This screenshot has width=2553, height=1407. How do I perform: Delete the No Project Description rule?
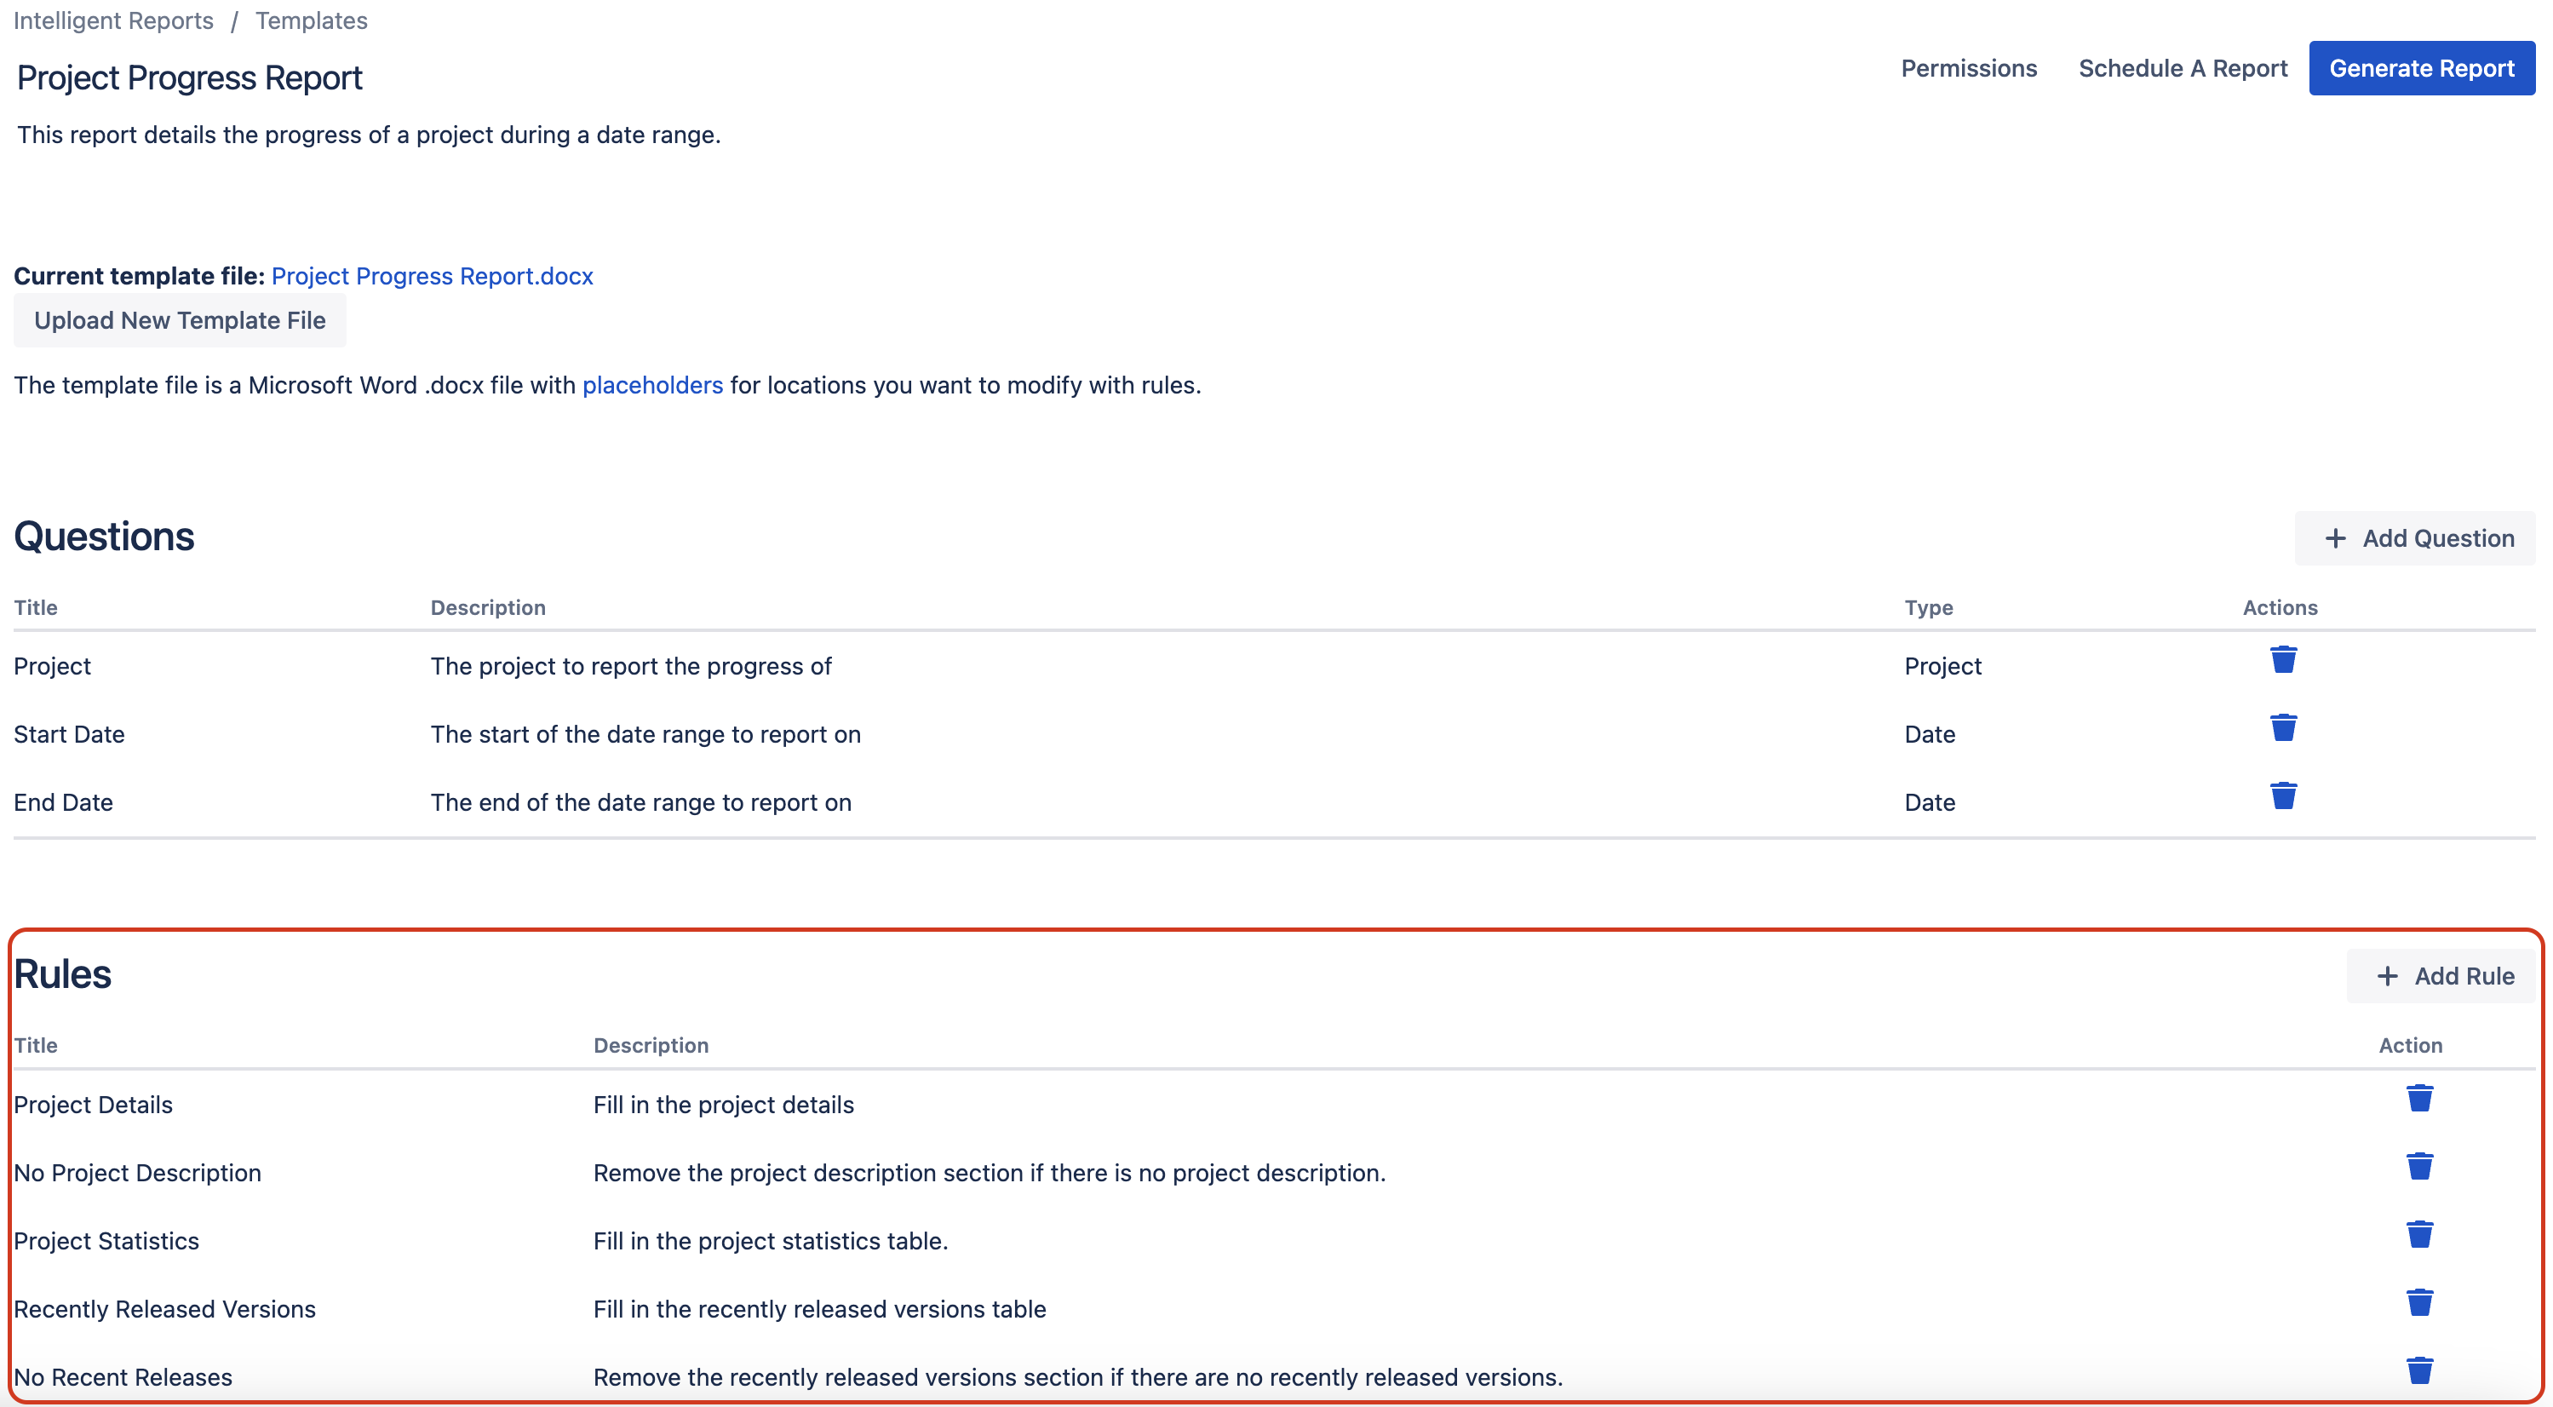tap(2419, 1167)
